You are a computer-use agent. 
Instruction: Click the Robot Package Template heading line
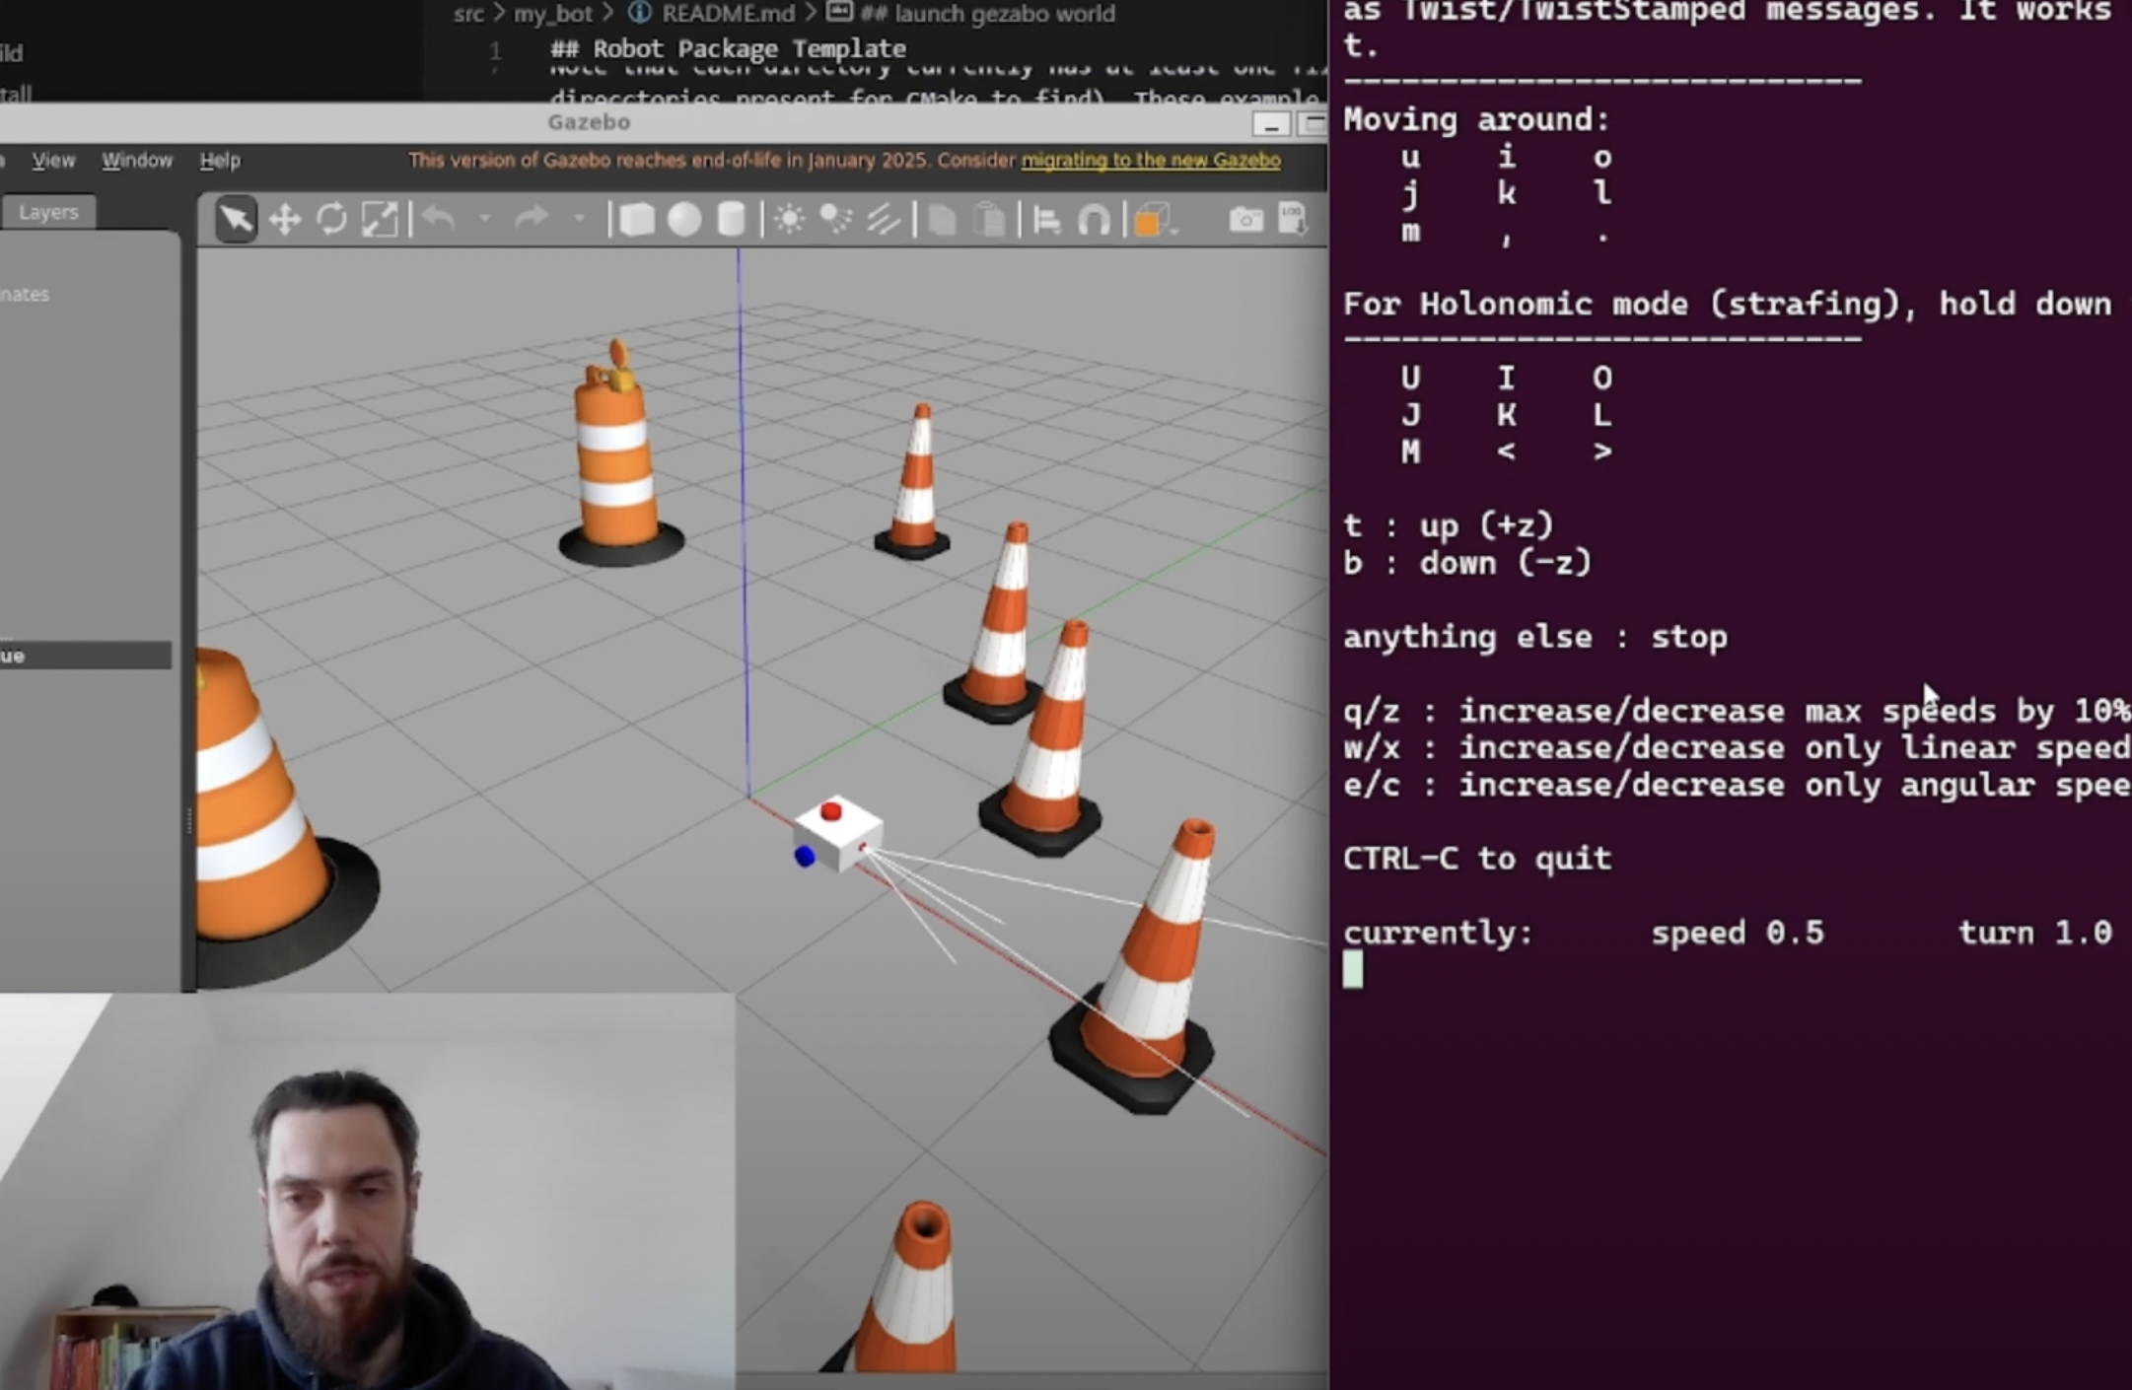point(728,48)
